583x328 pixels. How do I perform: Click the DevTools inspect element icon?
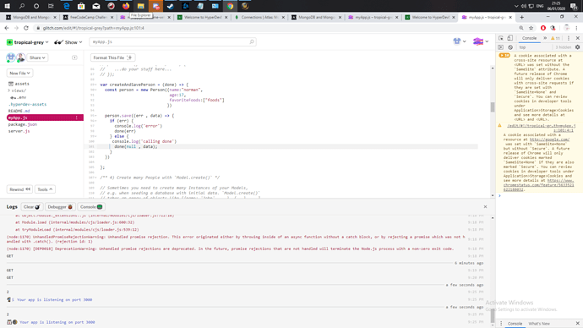(501, 38)
